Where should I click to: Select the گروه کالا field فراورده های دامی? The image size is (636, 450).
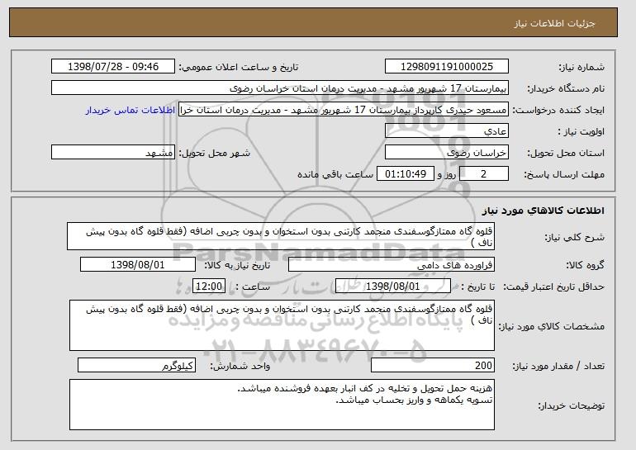pyautogui.click(x=392, y=265)
